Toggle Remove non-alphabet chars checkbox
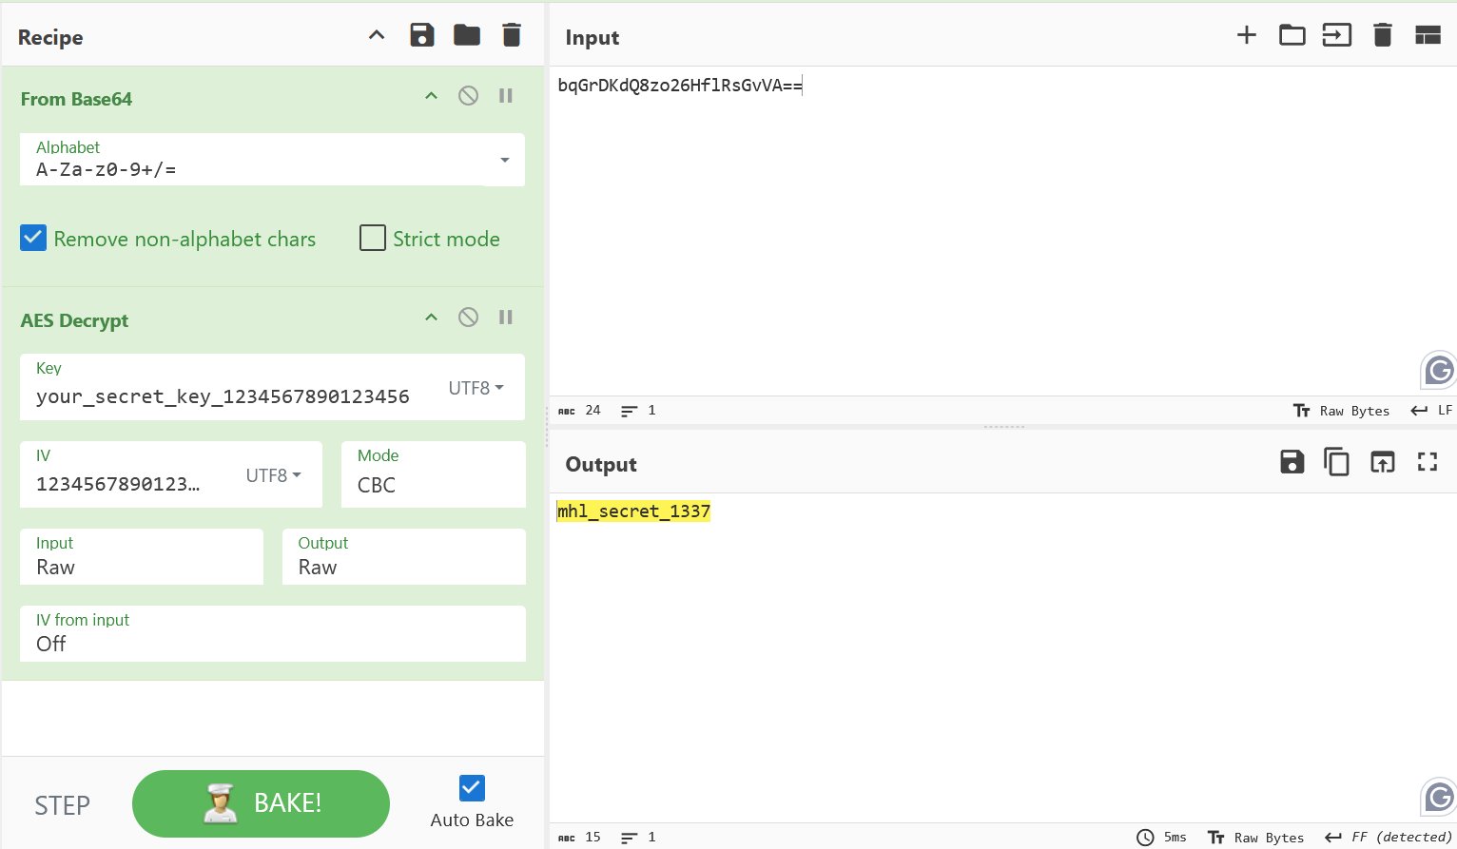The image size is (1457, 849). click(x=33, y=238)
